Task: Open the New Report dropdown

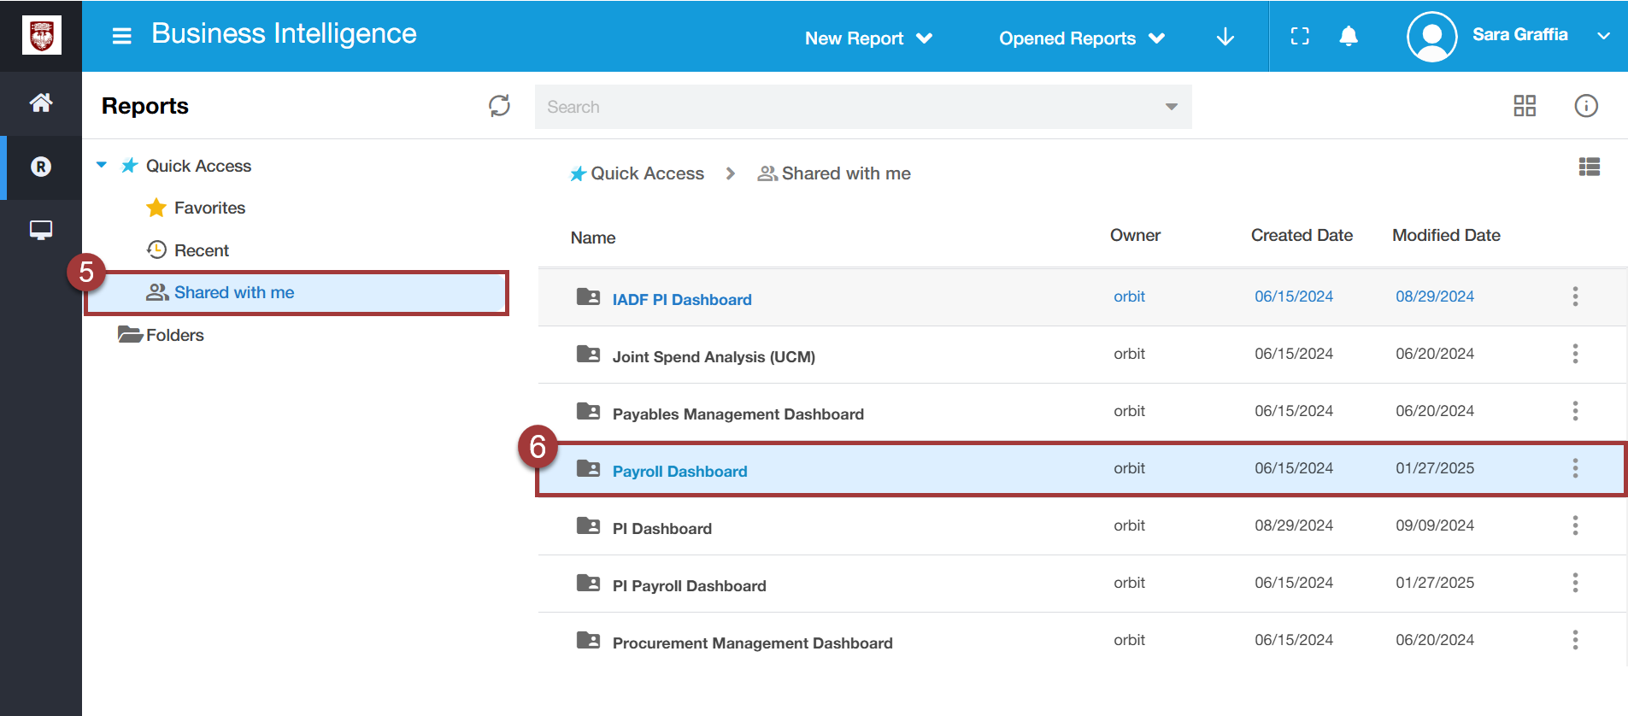Action: point(868,38)
